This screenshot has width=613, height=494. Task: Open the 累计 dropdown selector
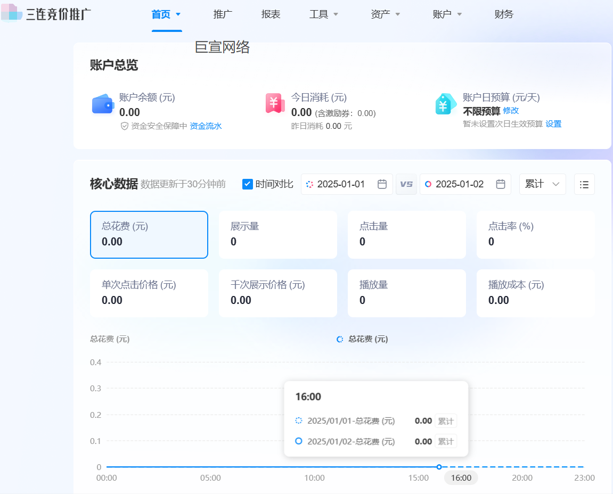pos(542,184)
